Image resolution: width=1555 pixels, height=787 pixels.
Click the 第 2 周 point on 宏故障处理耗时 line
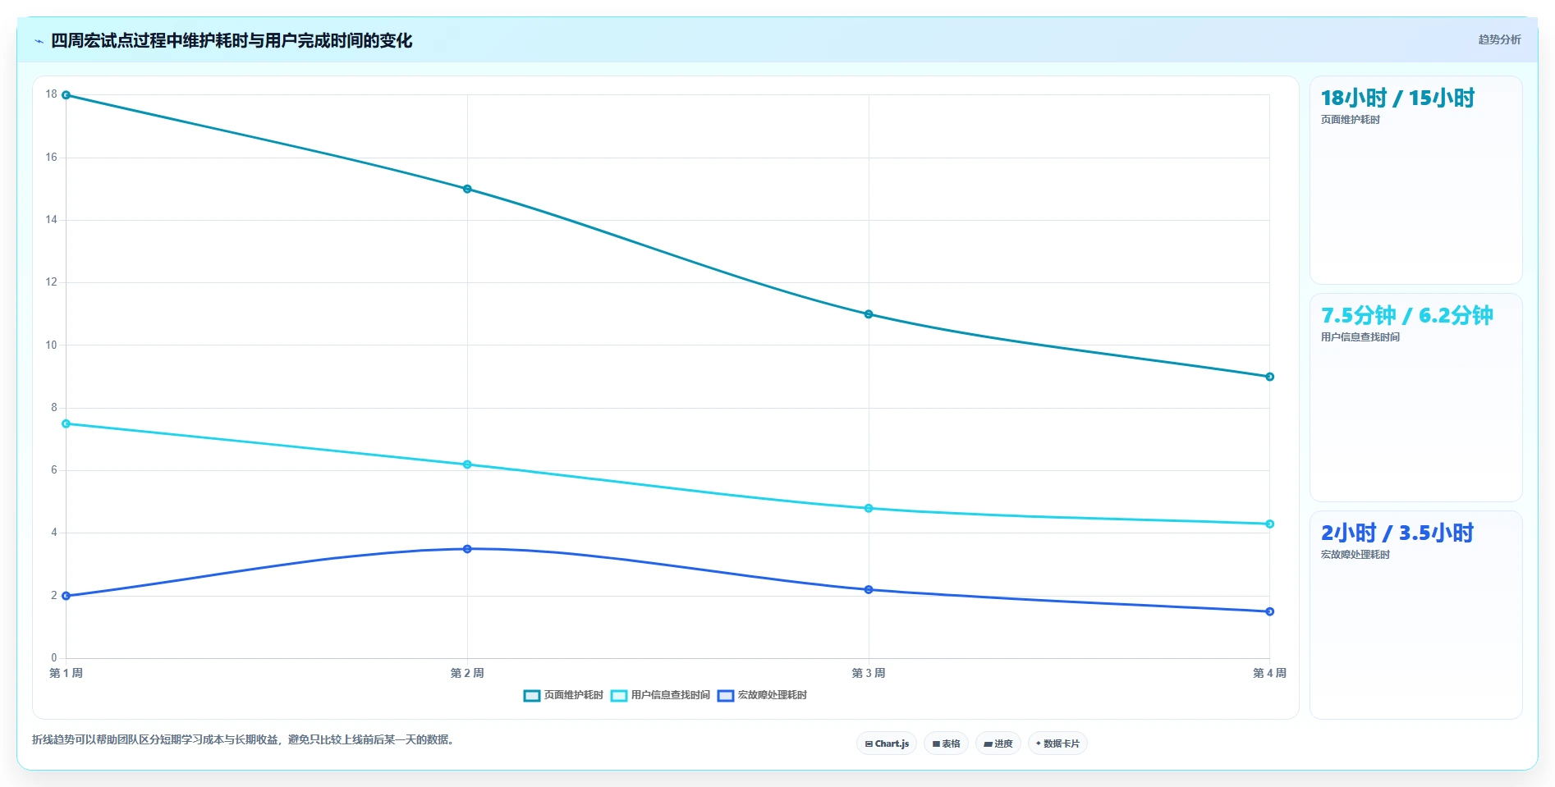467,549
